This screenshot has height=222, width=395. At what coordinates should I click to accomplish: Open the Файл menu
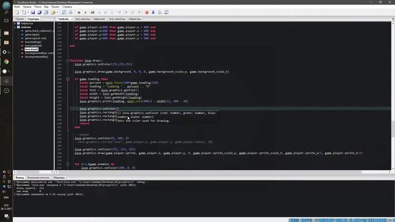17,7
